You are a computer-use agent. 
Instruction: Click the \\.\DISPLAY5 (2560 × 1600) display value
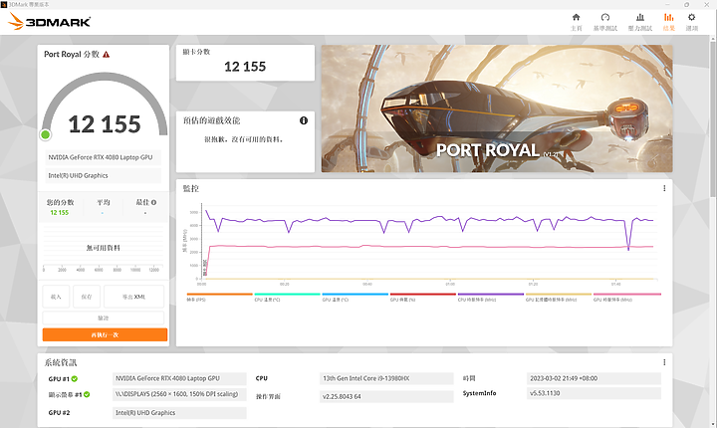point(179,394)
